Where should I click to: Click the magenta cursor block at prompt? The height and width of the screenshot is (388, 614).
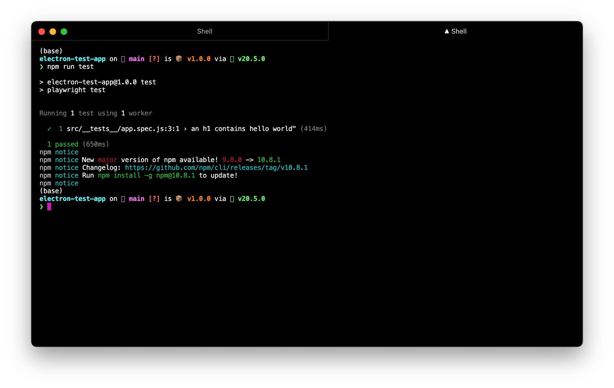pyautogui.click(x=49, y=206)
